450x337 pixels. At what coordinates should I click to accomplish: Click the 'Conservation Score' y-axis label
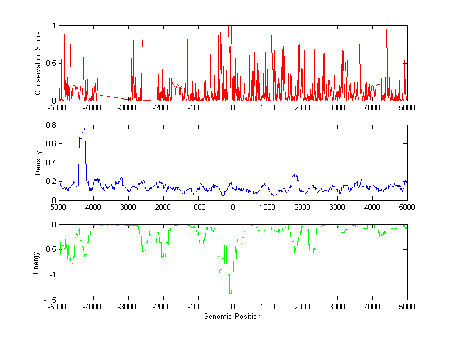(x=38, y=63)
